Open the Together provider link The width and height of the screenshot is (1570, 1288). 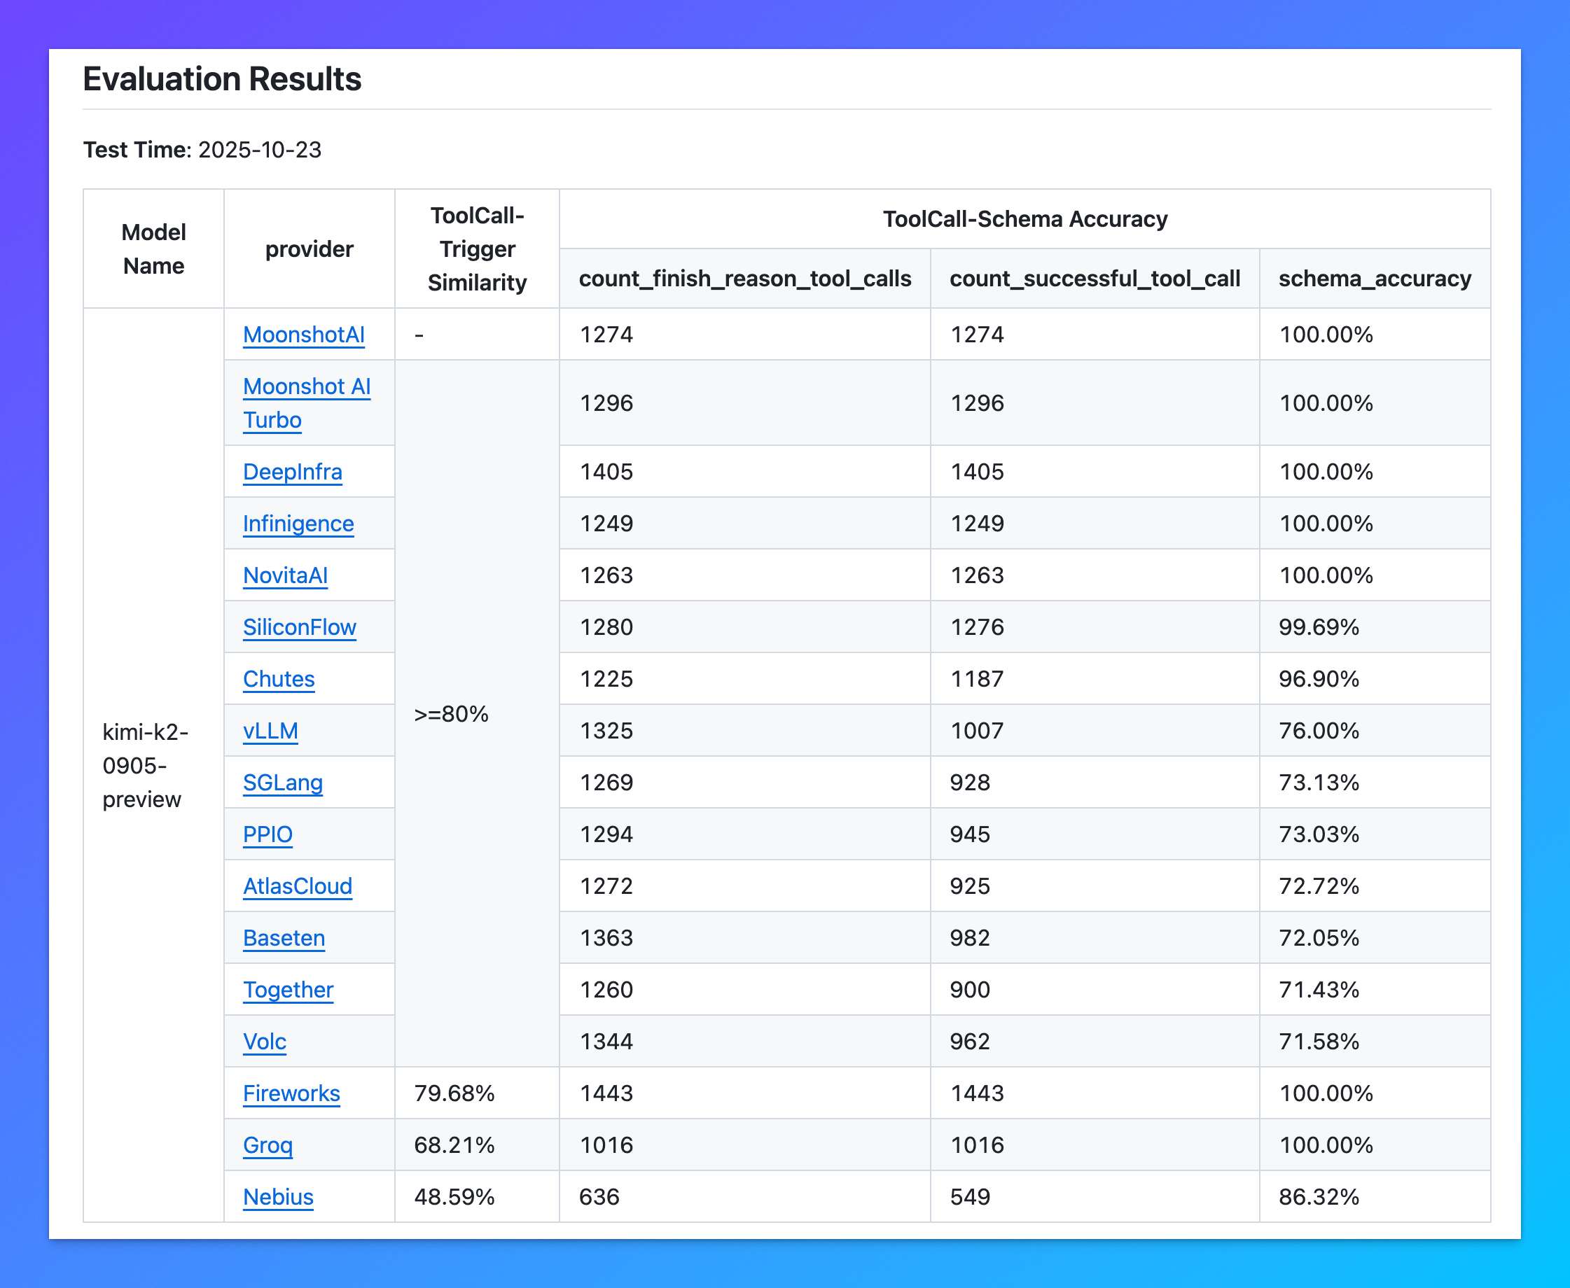pos(288,990)
